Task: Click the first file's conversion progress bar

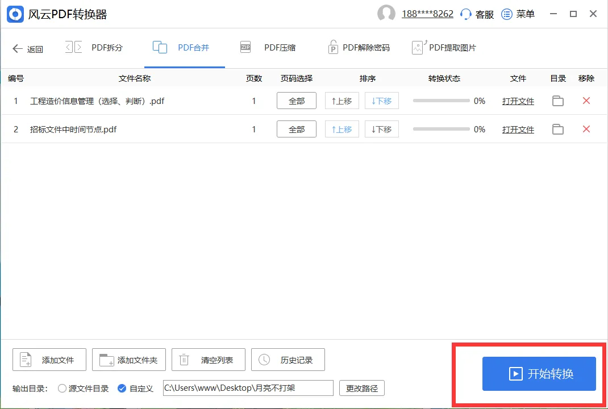Action: (x=442, y=101)
